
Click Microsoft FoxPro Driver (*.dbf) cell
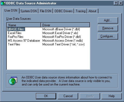coord(62,37)
